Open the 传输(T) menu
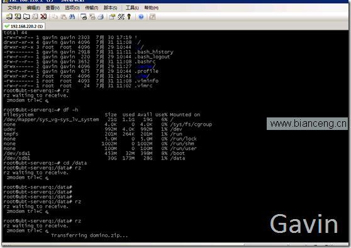351x248 pixels. [x=92, y=8]
